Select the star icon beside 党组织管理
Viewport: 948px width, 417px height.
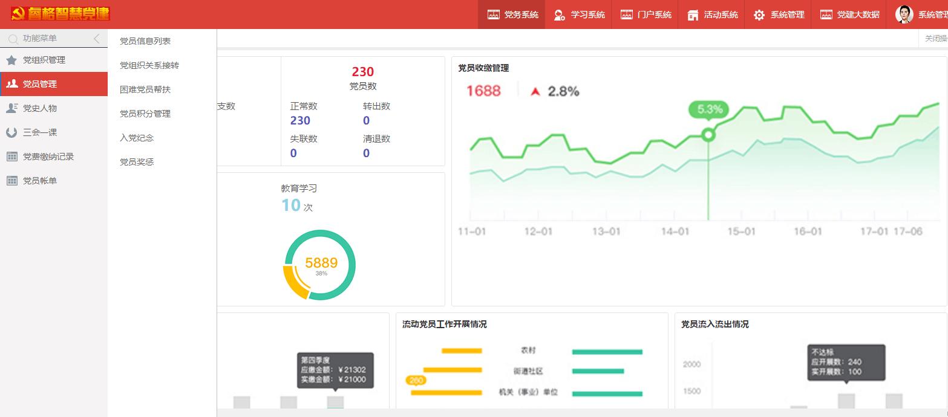(11, 60)
